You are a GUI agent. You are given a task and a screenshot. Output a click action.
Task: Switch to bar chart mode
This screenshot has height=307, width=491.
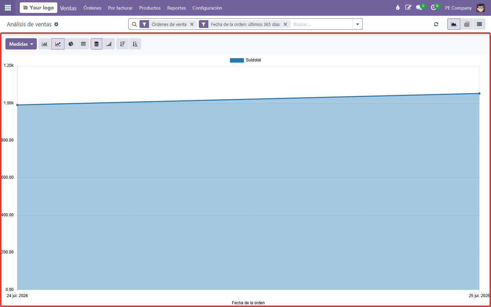pyautogui.click(x=45, y=44)
